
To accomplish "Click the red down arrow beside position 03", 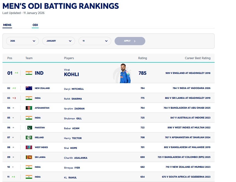I will coord(13,98).
